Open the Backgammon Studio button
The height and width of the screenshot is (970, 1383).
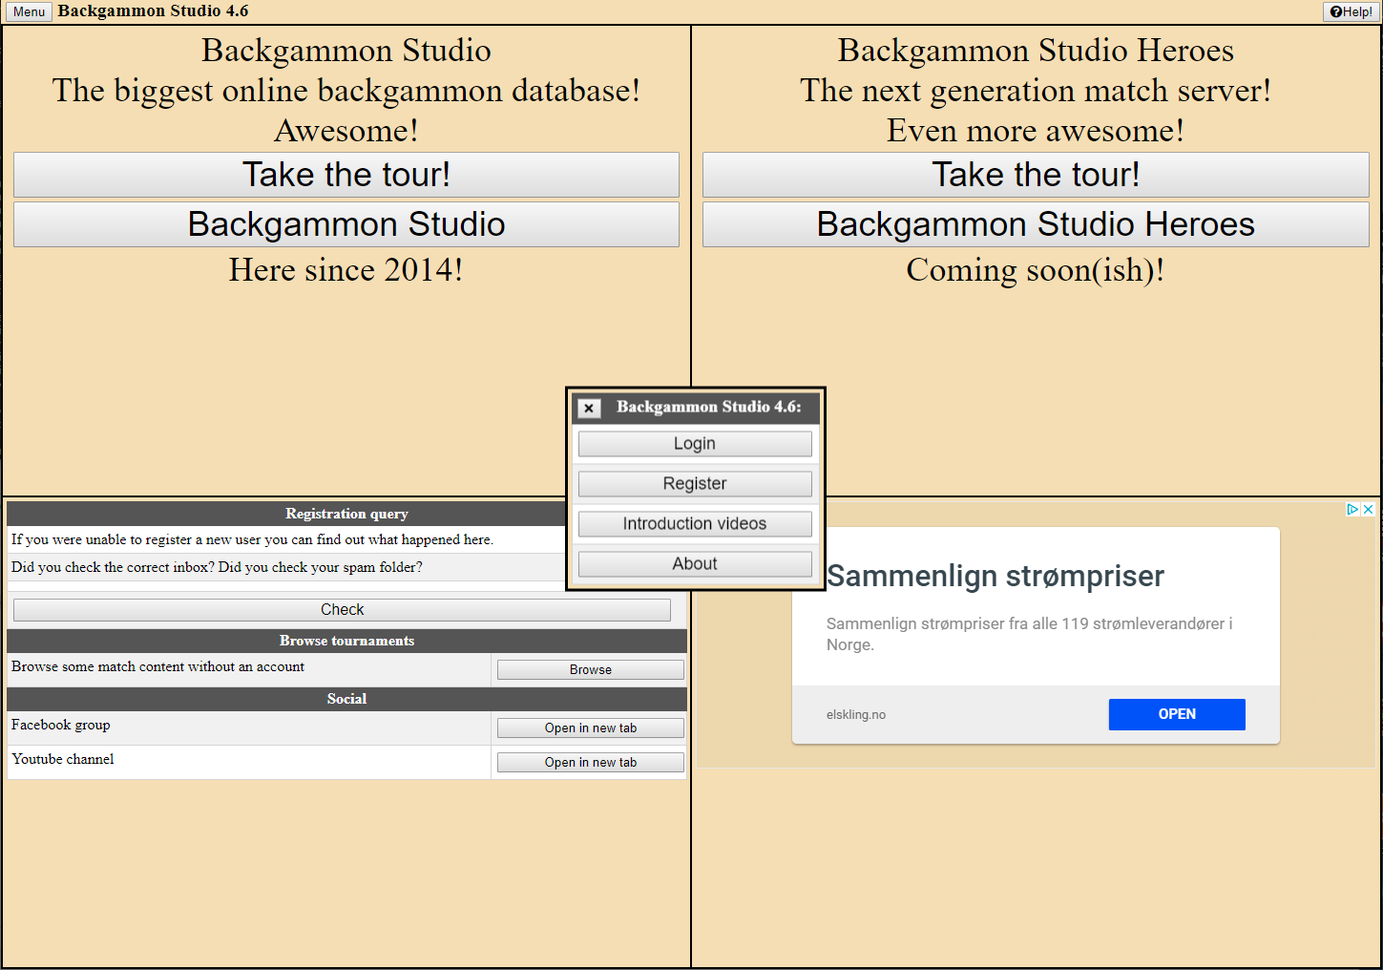coord(346,224)
